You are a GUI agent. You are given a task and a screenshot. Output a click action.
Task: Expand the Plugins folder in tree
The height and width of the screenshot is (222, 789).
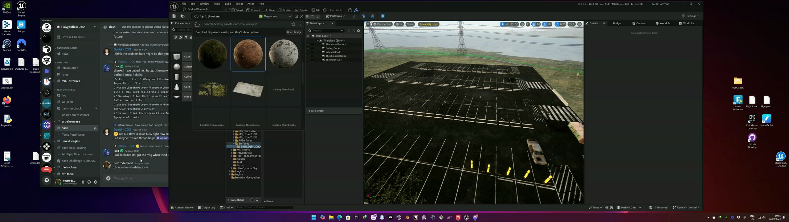tap(230, 171)
